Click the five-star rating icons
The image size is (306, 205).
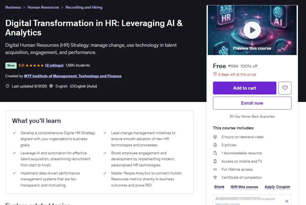(34, 65)
